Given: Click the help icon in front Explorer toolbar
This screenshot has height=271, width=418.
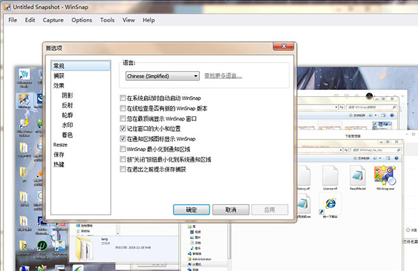Looking at the screenshot, I should [396, 158].
